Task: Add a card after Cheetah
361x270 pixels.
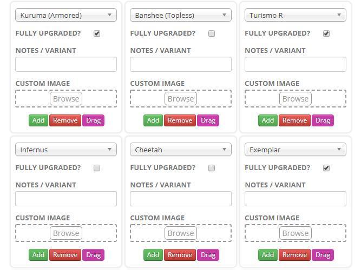Action: [x=153, y=255]
